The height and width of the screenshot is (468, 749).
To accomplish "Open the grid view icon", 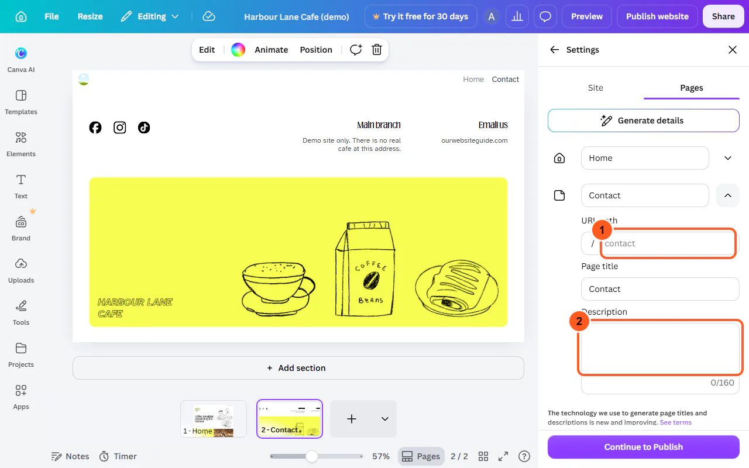I will point(483,456).
